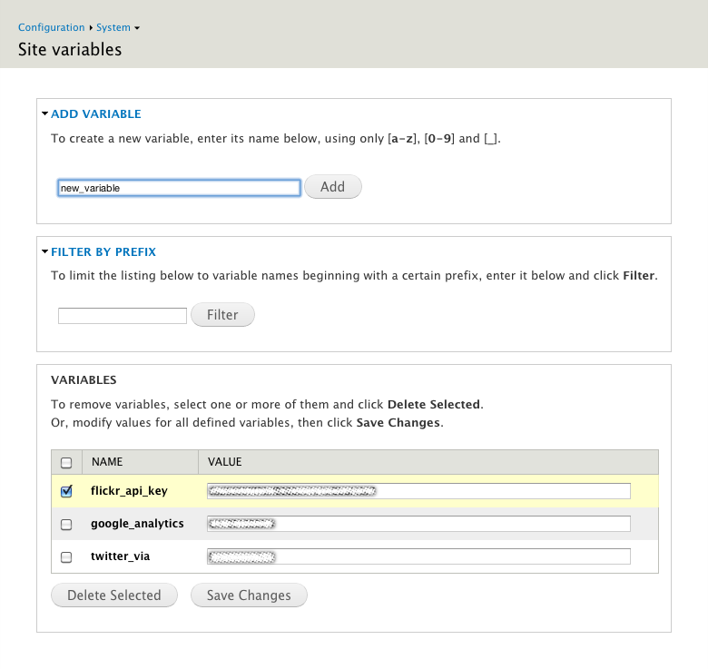708x669 pixels.
Task: Check the google_analytics checkbox
Action: pos(66,524)
